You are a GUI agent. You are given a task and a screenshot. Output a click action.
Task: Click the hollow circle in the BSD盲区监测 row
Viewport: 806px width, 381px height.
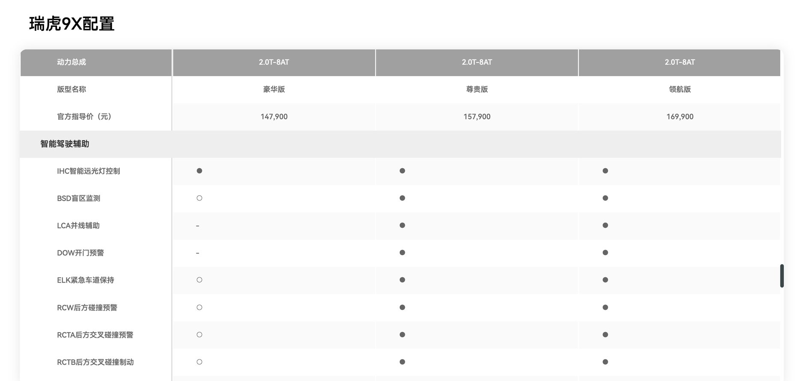coord(199,198)
